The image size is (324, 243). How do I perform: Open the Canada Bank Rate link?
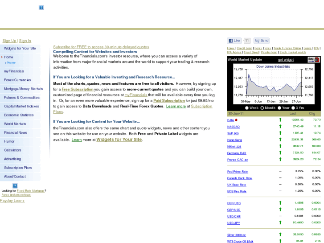point(239,178)
